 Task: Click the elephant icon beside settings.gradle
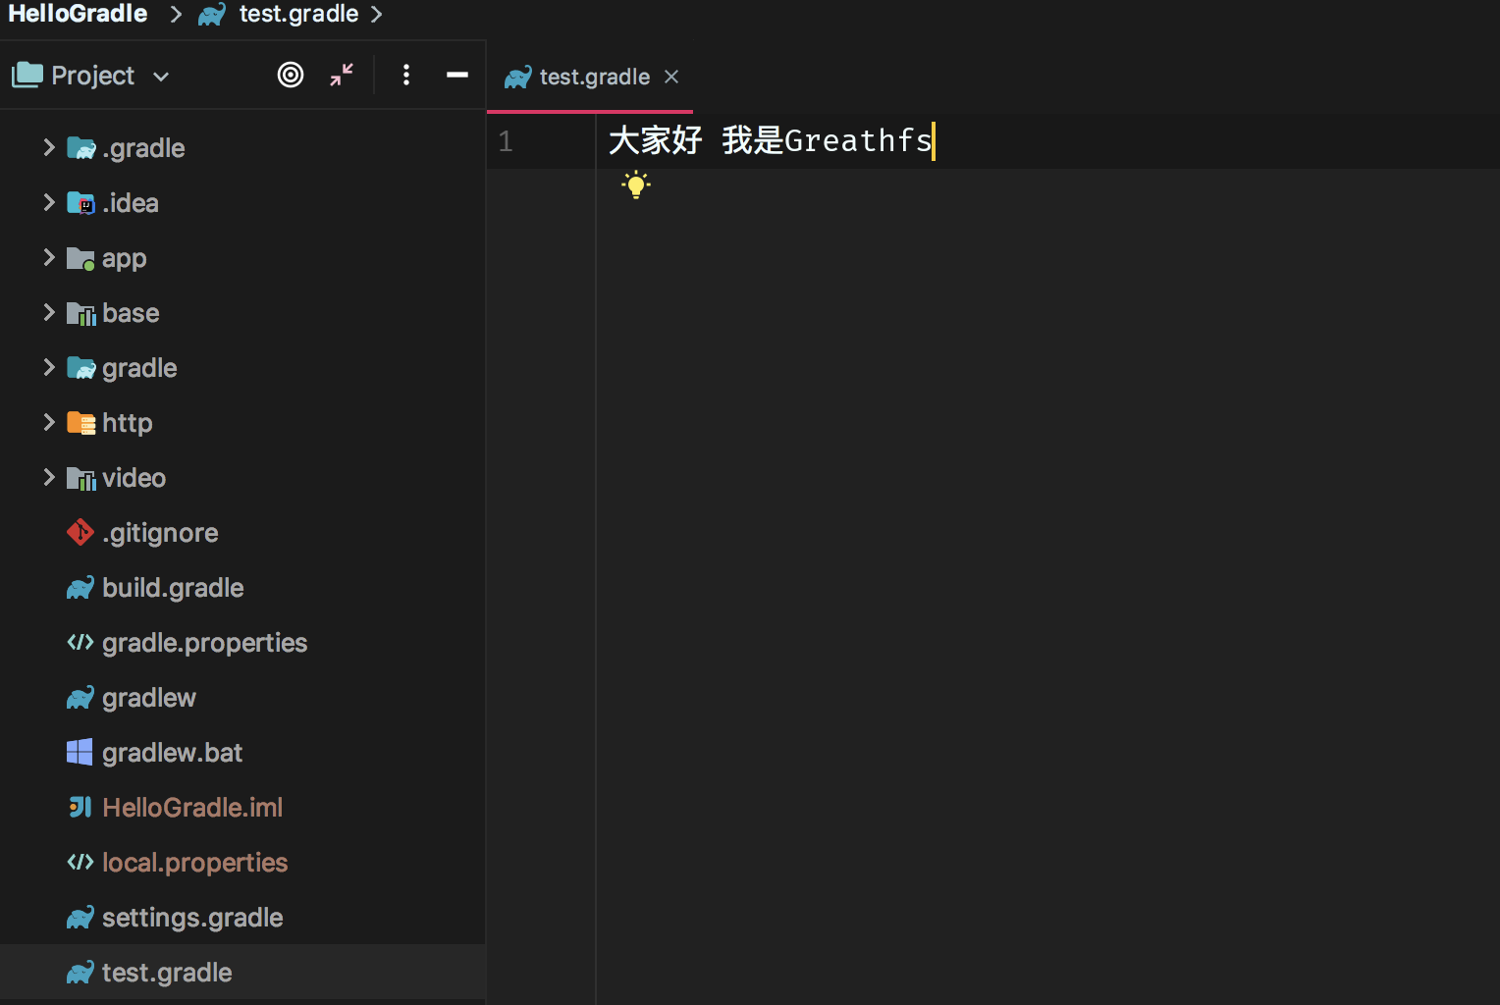[x=80, y=917]
